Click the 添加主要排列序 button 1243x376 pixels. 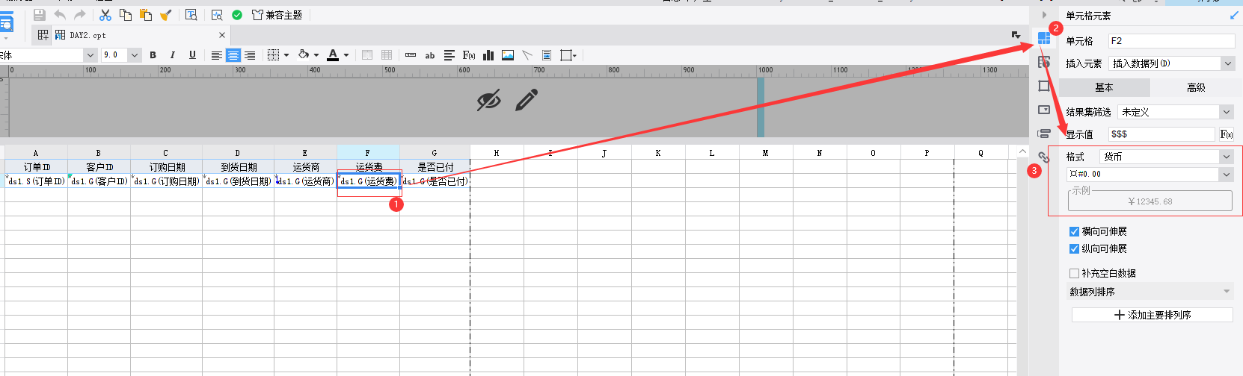pos(1153,315)
